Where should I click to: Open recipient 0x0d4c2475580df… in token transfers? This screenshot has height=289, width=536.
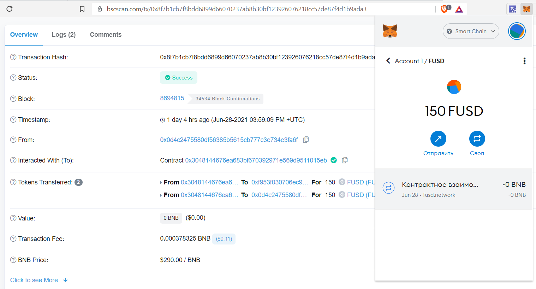point(279,195)
